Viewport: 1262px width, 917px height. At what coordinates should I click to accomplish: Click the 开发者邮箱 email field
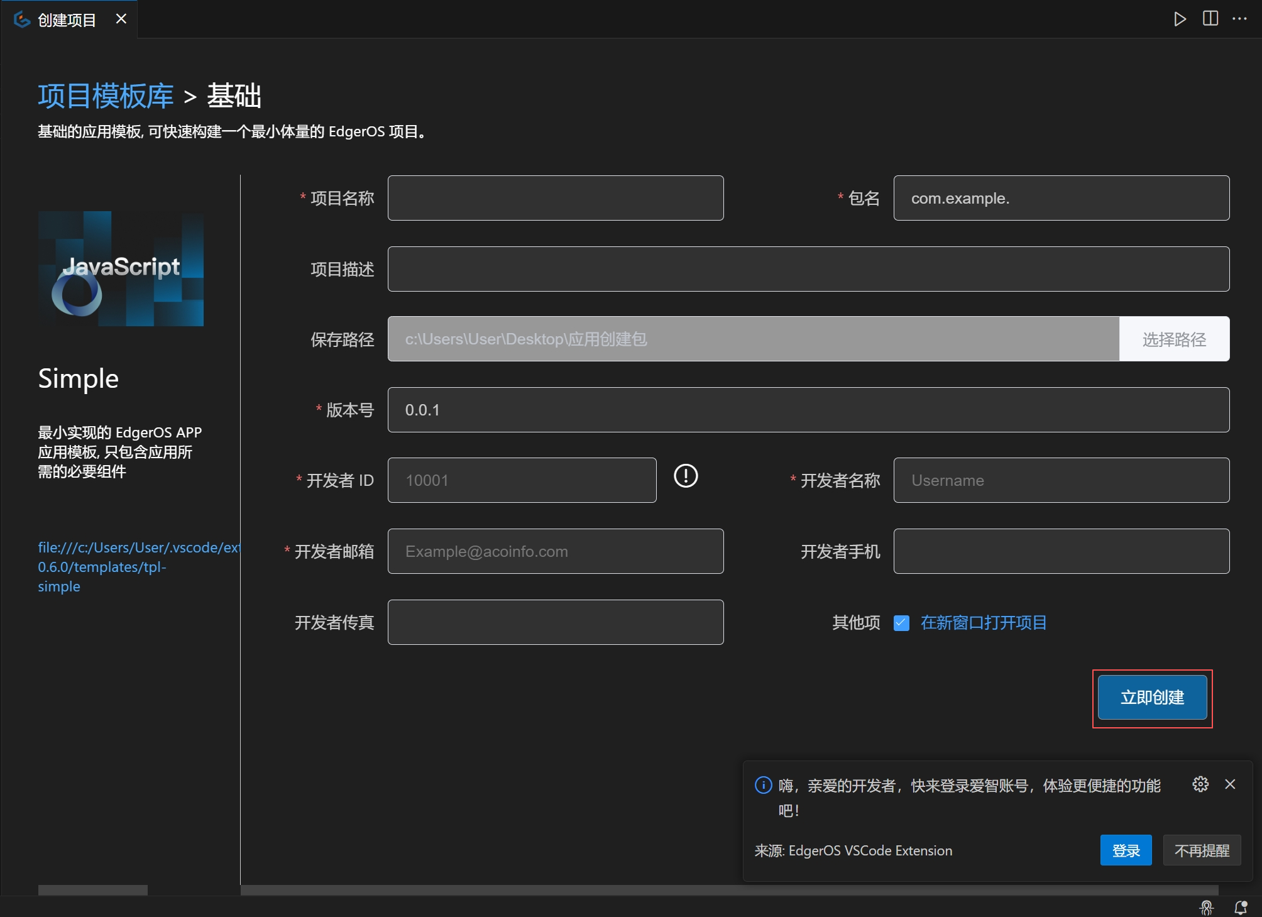point(556,551)
